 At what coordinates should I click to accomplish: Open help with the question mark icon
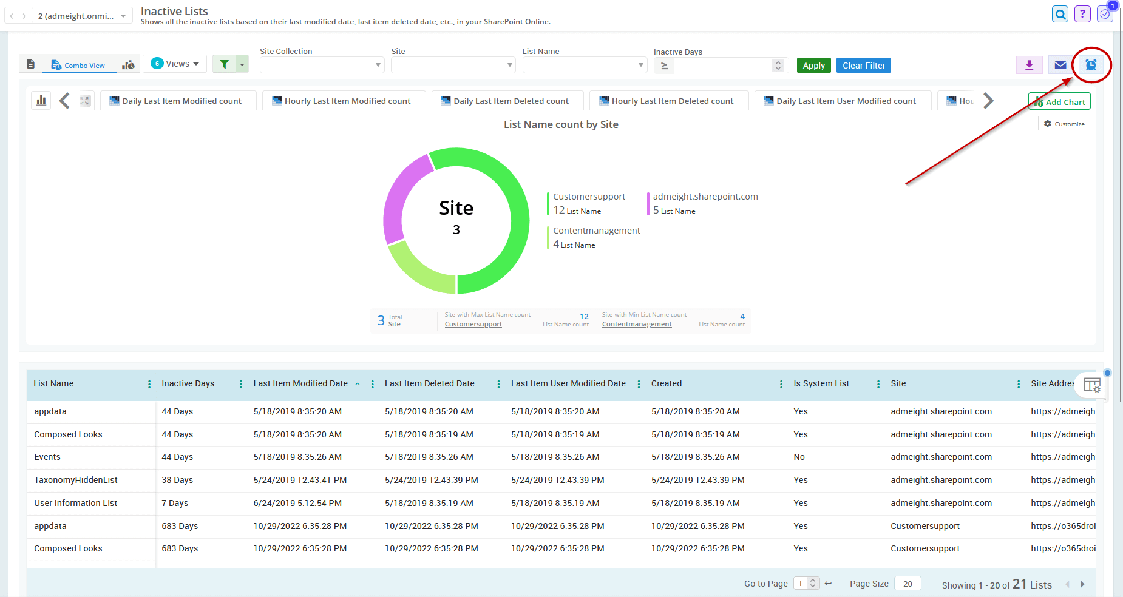point(1082,15)
